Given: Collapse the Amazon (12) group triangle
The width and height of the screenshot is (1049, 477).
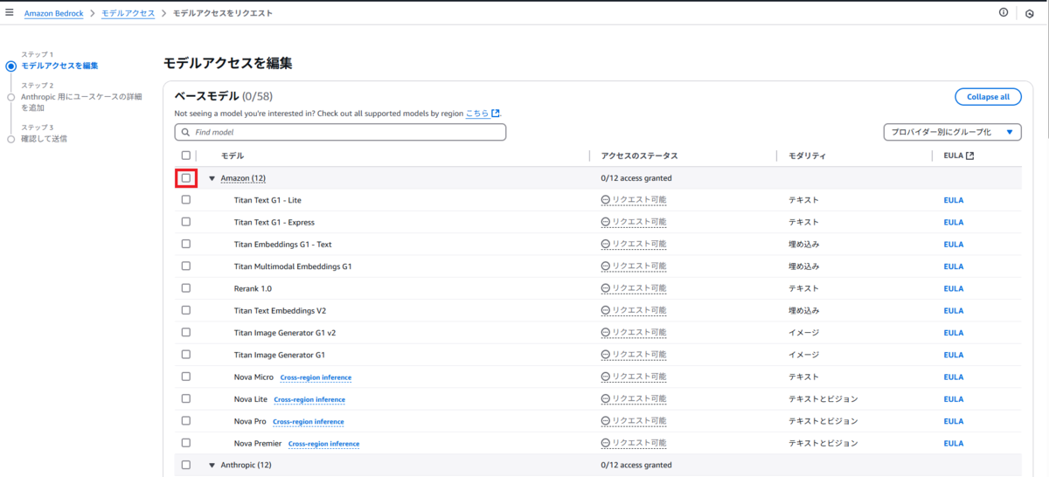Looking at the screenshot, I should [212, 178].
